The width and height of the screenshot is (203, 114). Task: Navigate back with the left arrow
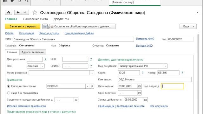click(18, 12)
